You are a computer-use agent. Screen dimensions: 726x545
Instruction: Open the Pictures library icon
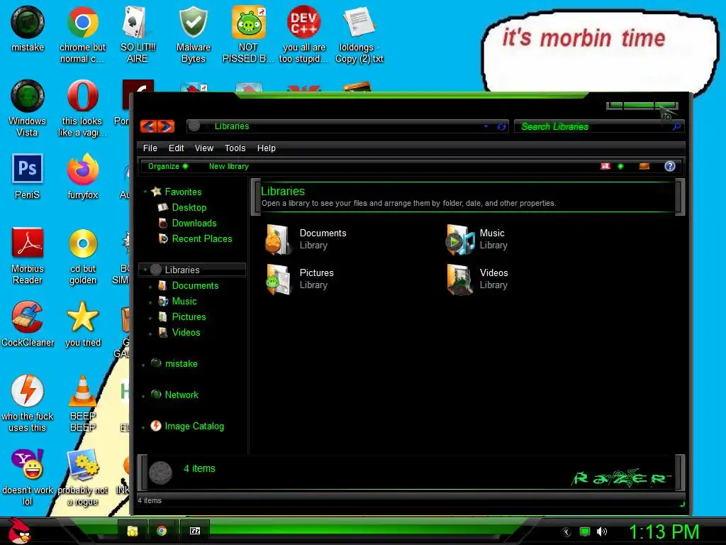pyautogui.click(x=278, y=279)
